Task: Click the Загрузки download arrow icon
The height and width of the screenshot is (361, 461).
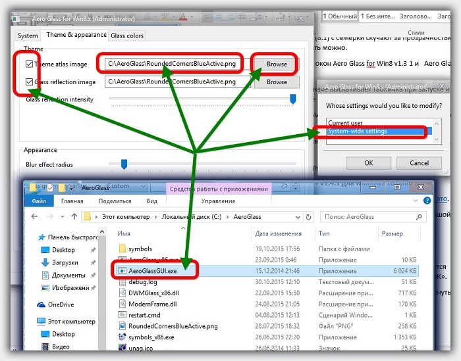Action: [x=45, y=262]
